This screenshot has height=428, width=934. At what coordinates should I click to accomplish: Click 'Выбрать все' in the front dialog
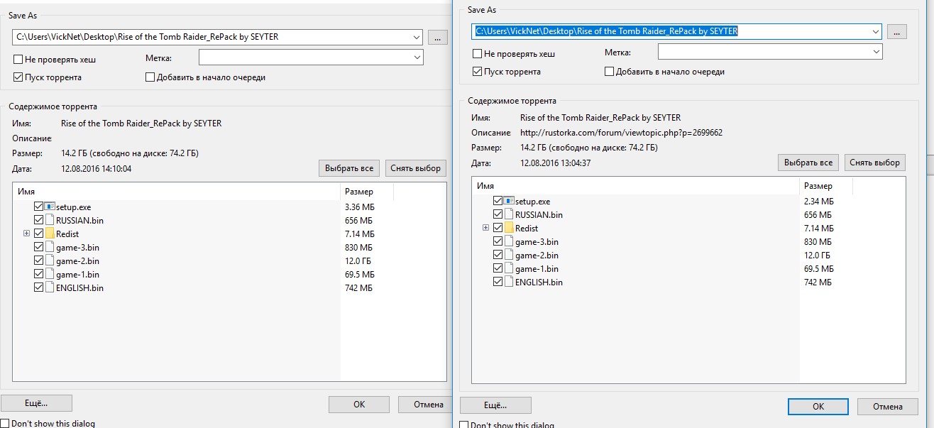(808, 163)
